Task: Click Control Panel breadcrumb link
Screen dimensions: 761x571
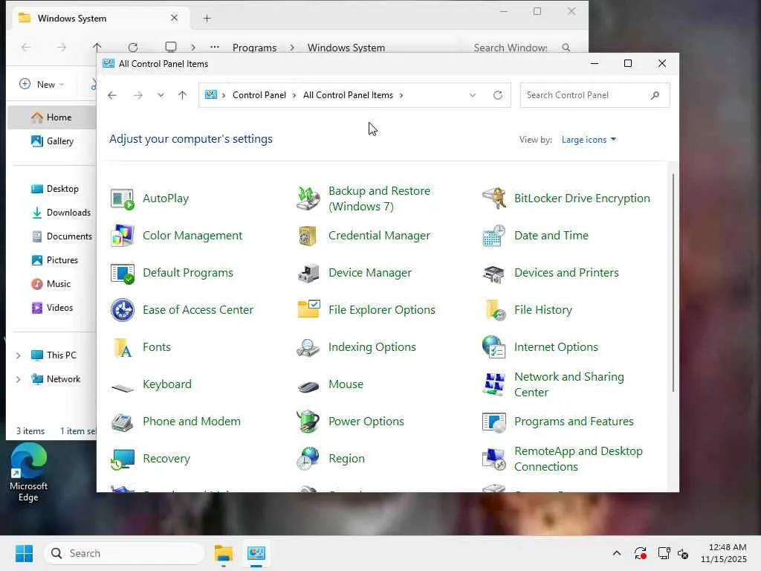Action: [x=259, y=95]
